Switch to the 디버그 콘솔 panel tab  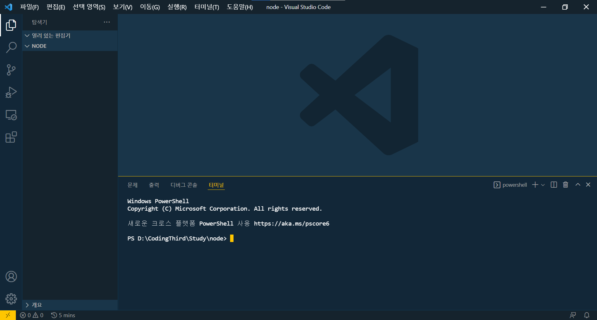tap(184, 185)
